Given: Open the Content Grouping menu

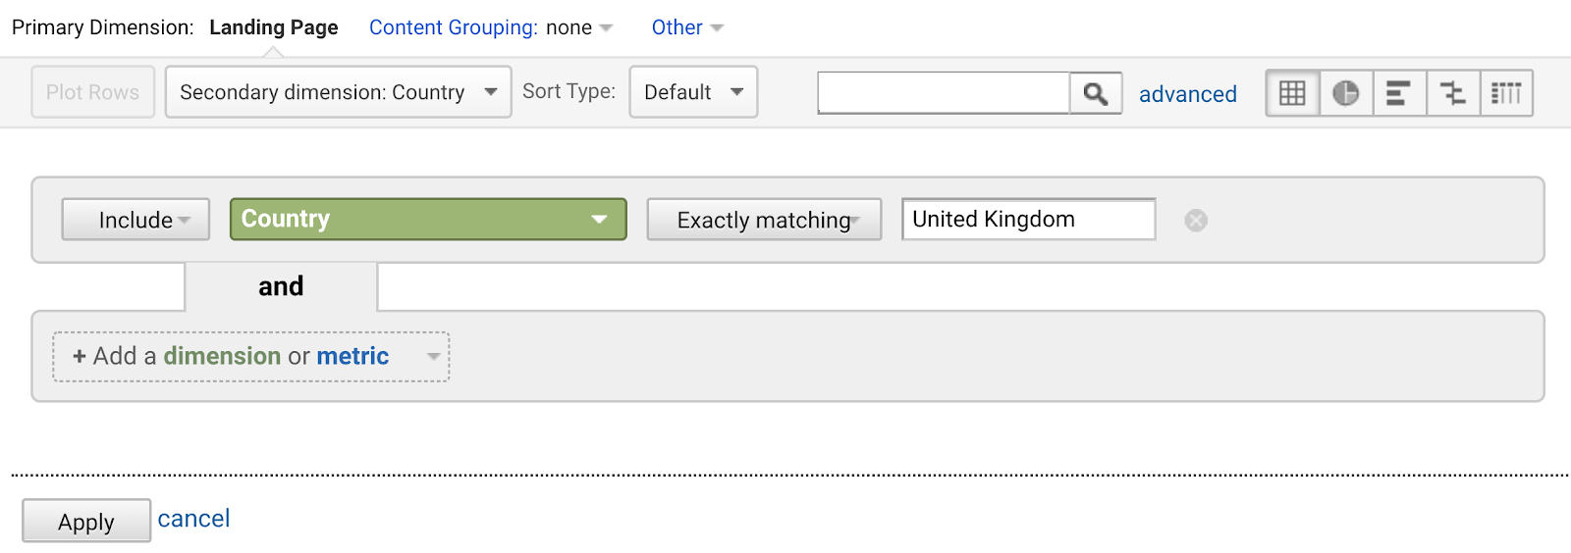Looking at the screenshot, I should (x=490, y=27).
